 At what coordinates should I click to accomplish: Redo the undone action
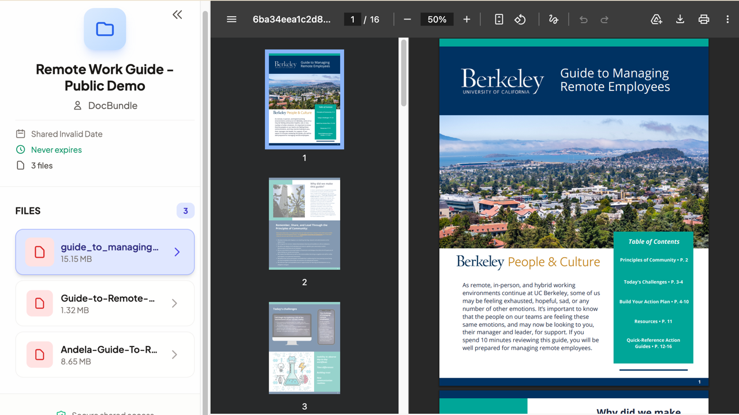click(604, 19)
